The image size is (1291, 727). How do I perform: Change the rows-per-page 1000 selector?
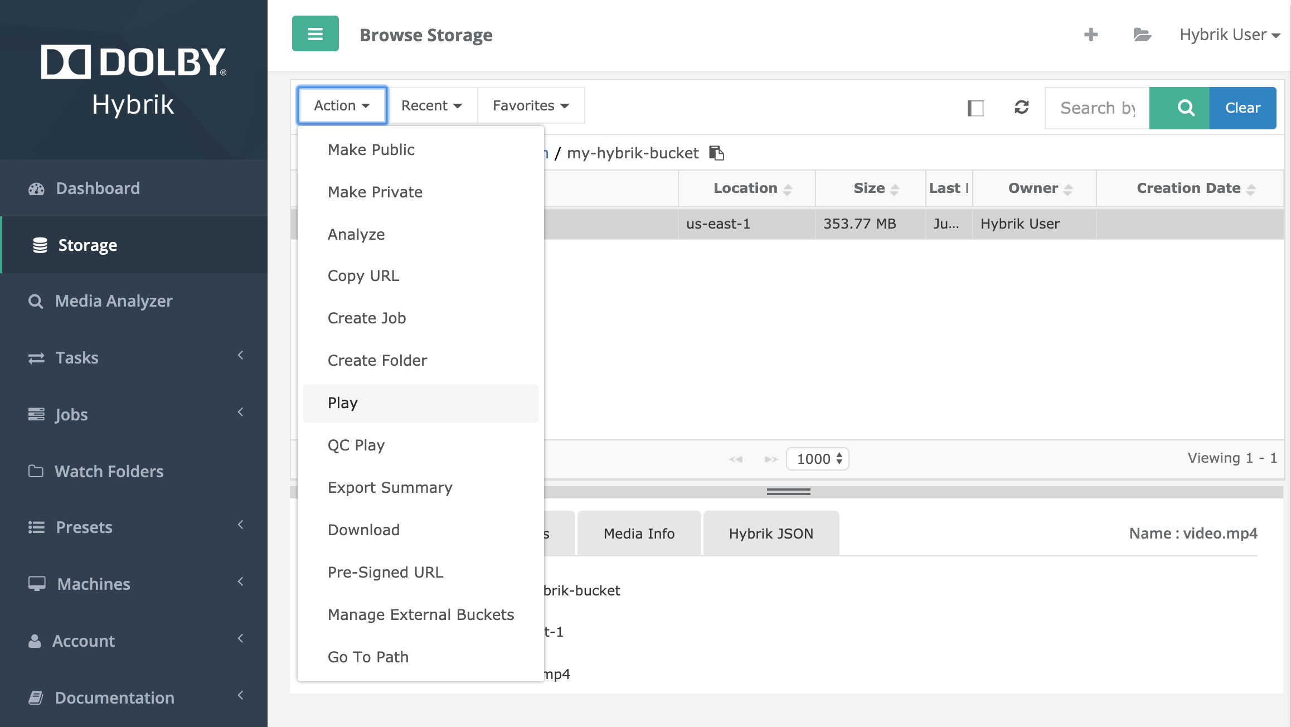point(818,459)
